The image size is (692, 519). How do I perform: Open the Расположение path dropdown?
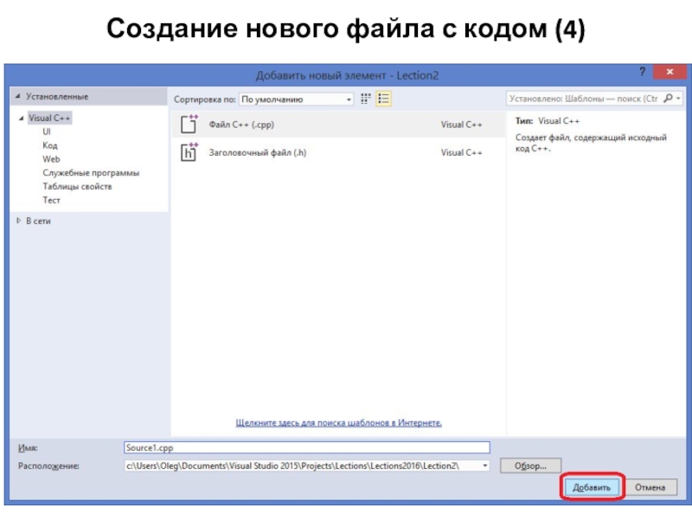tap(484, 465)
